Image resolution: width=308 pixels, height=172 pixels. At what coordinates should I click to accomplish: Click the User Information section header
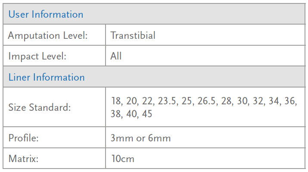point(154,14)
